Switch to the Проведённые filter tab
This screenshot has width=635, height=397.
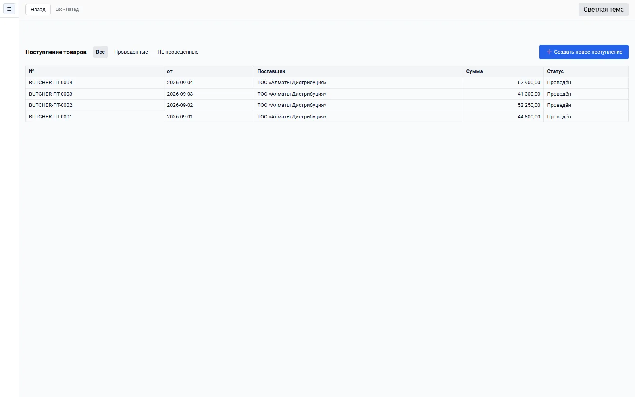131,52
